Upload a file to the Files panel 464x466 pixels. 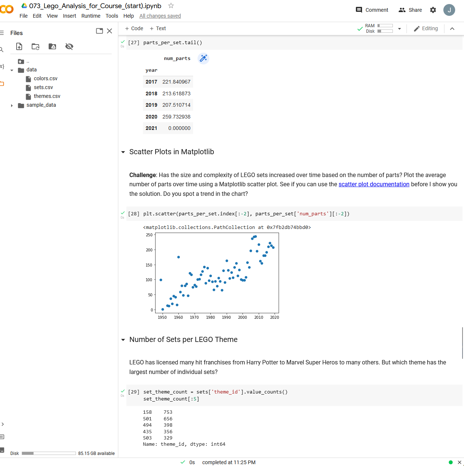[19, 46]
